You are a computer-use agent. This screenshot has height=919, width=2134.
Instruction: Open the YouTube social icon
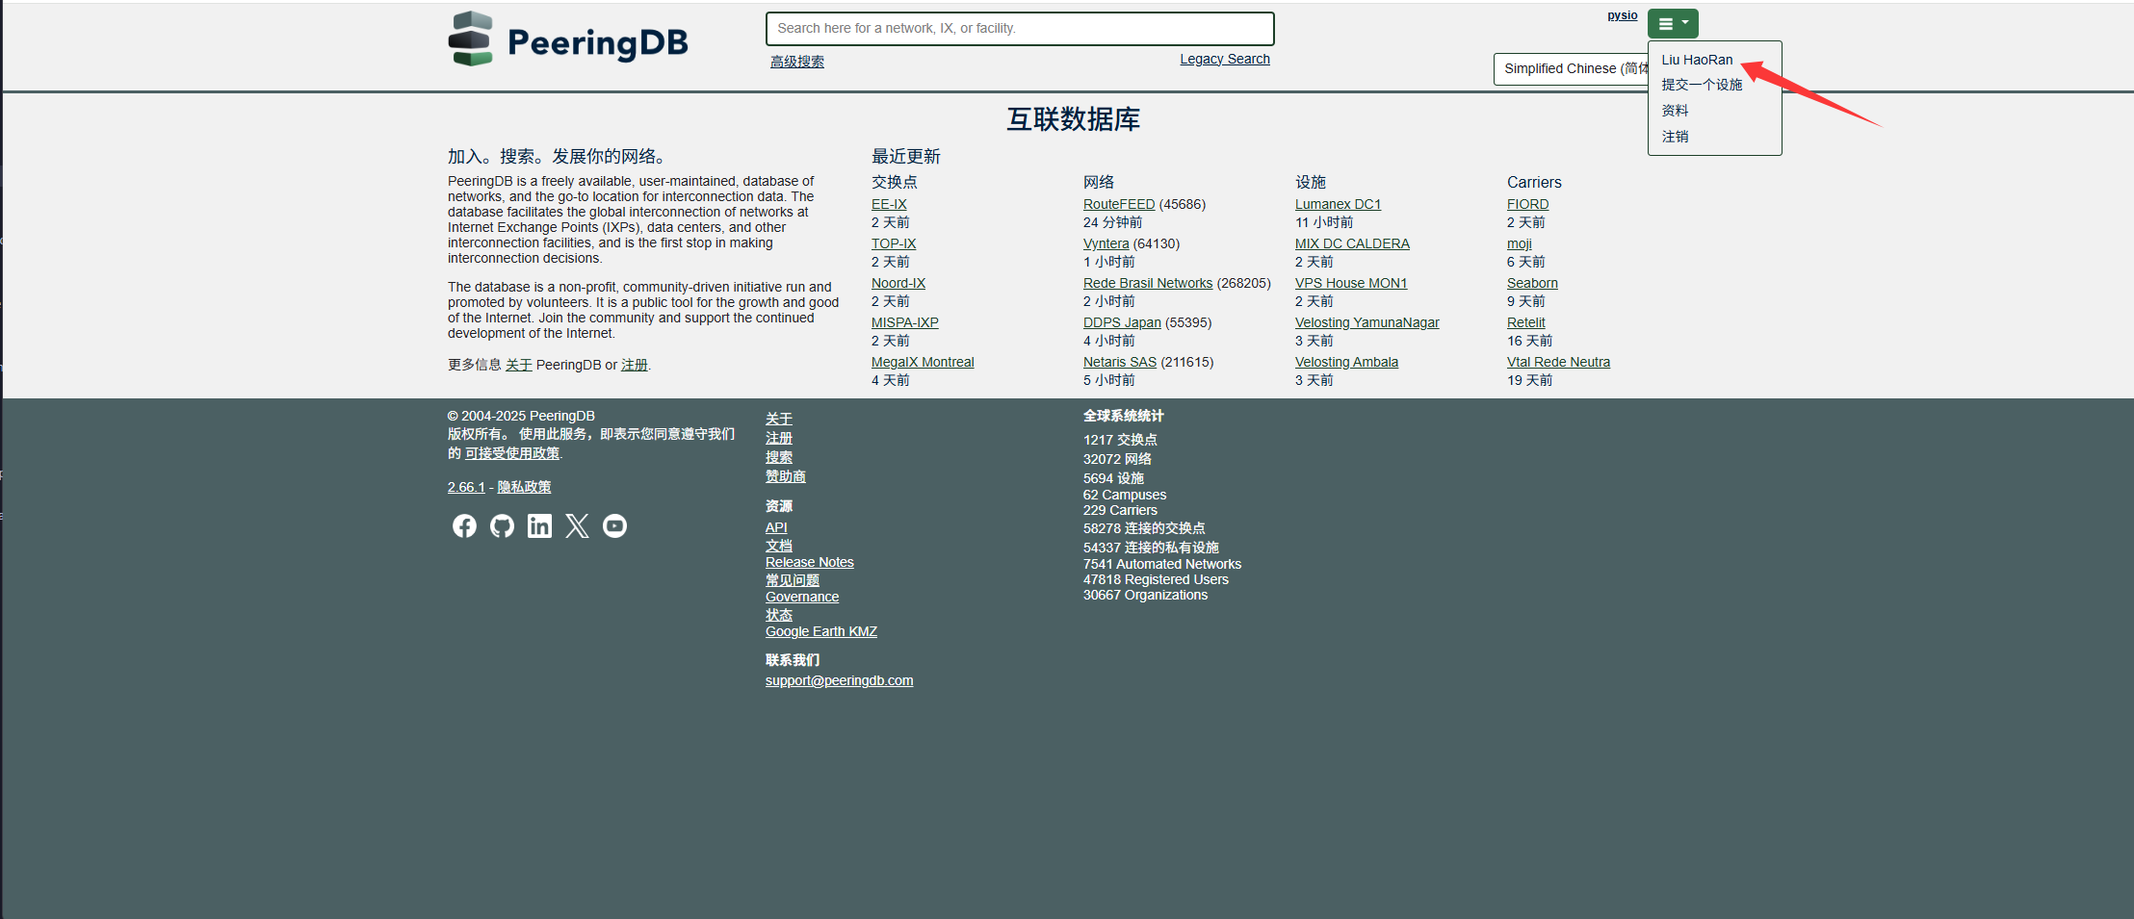(614, 525)
